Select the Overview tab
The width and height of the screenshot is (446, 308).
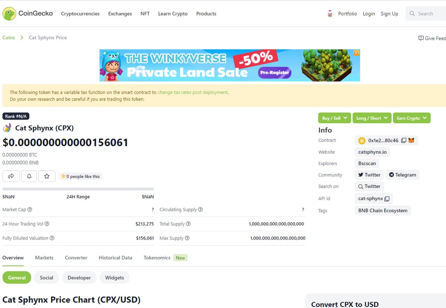13,258
